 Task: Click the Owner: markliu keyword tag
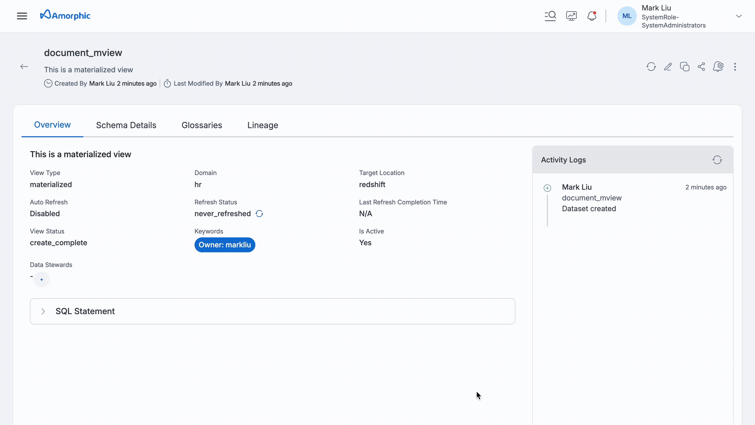point(224,245)
